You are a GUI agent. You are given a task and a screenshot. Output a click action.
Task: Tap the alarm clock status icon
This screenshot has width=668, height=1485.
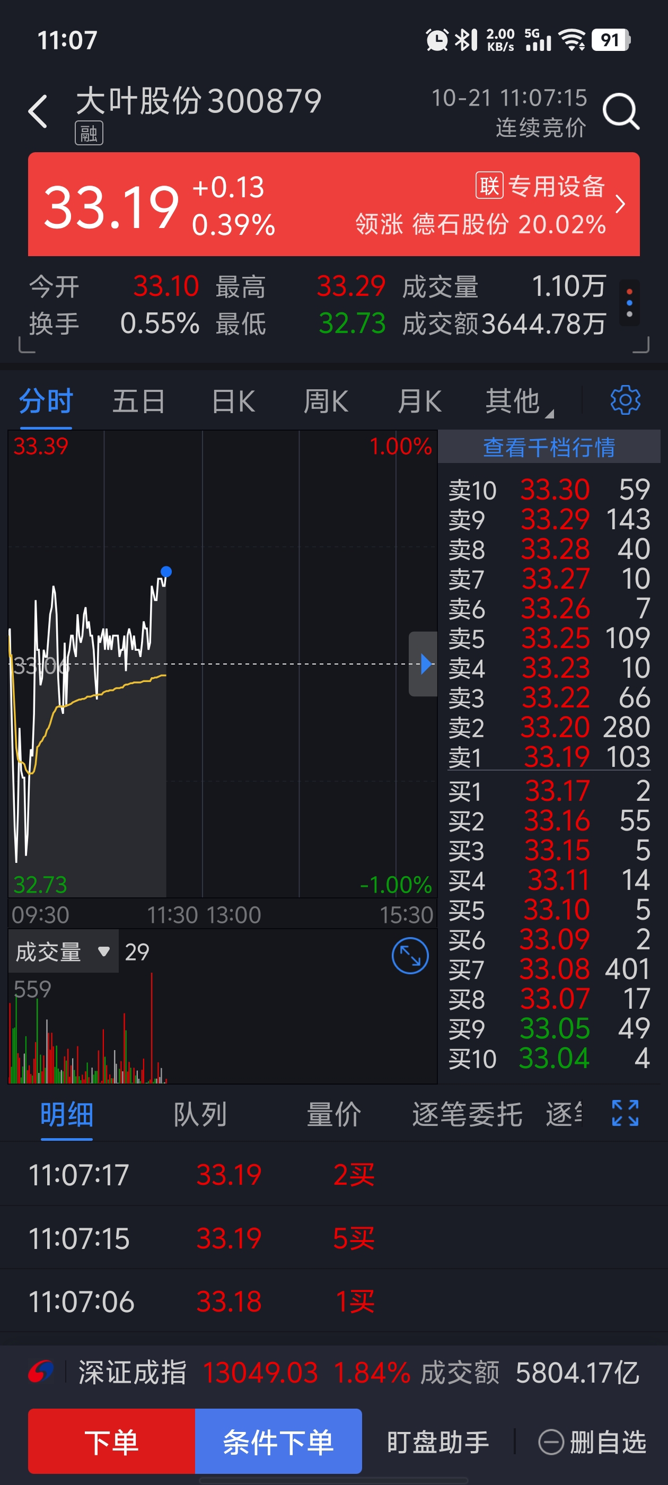437,40
